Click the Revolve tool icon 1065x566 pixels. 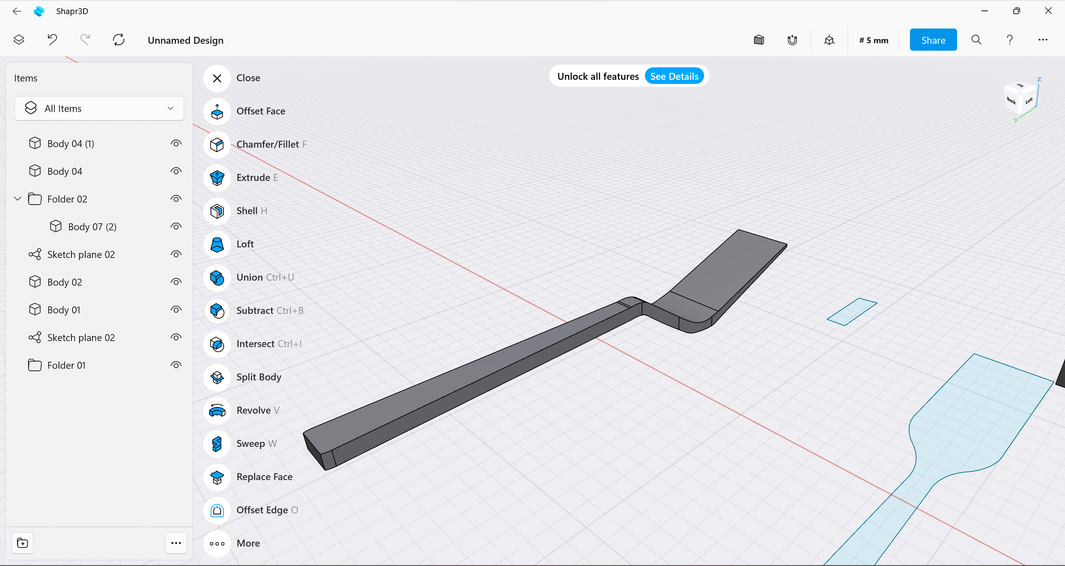click(217, 410)
